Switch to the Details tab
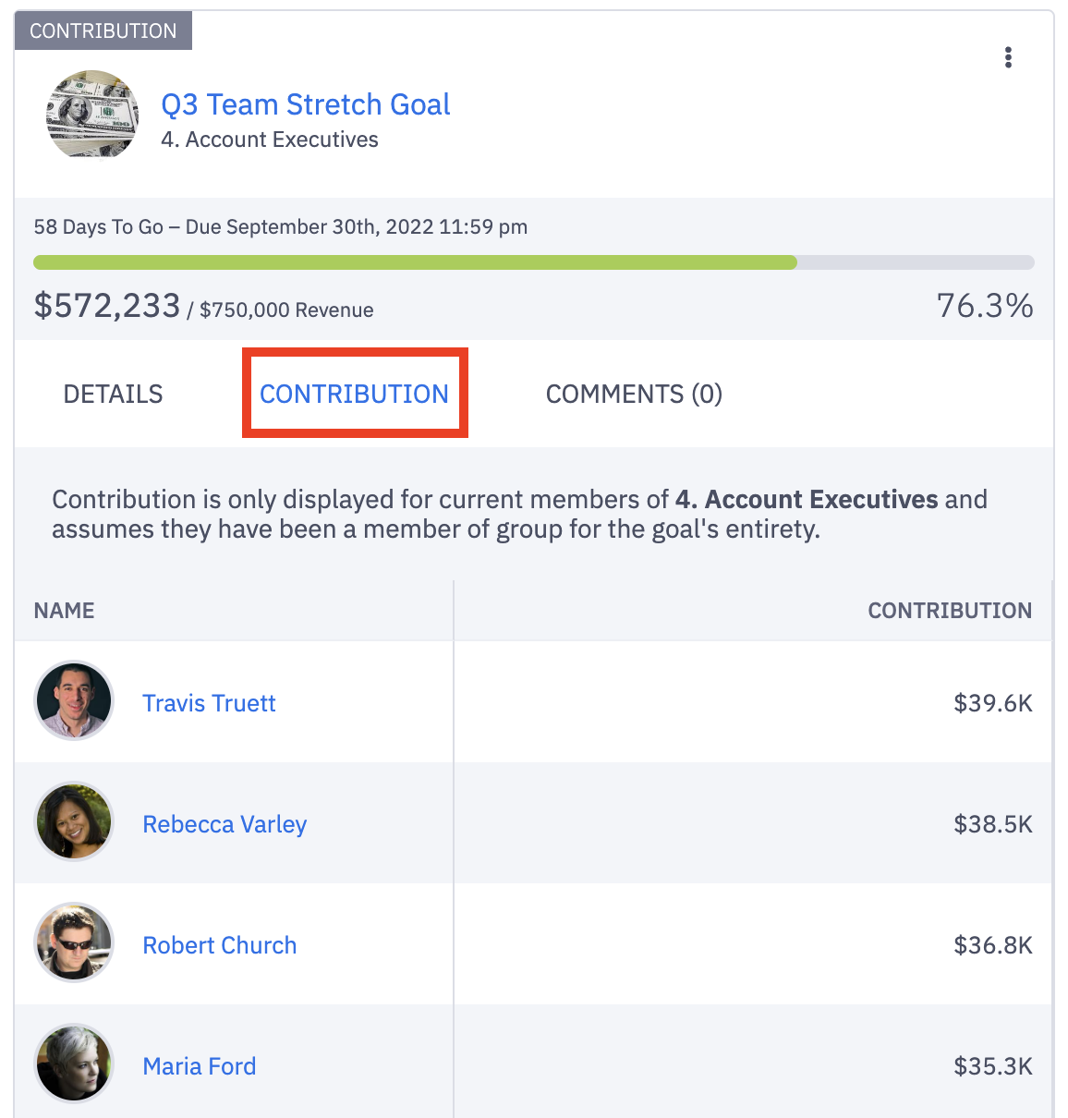 tap(113, 394)
